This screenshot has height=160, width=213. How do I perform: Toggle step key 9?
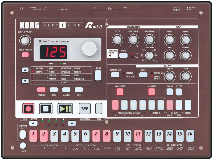click(117, 136)
